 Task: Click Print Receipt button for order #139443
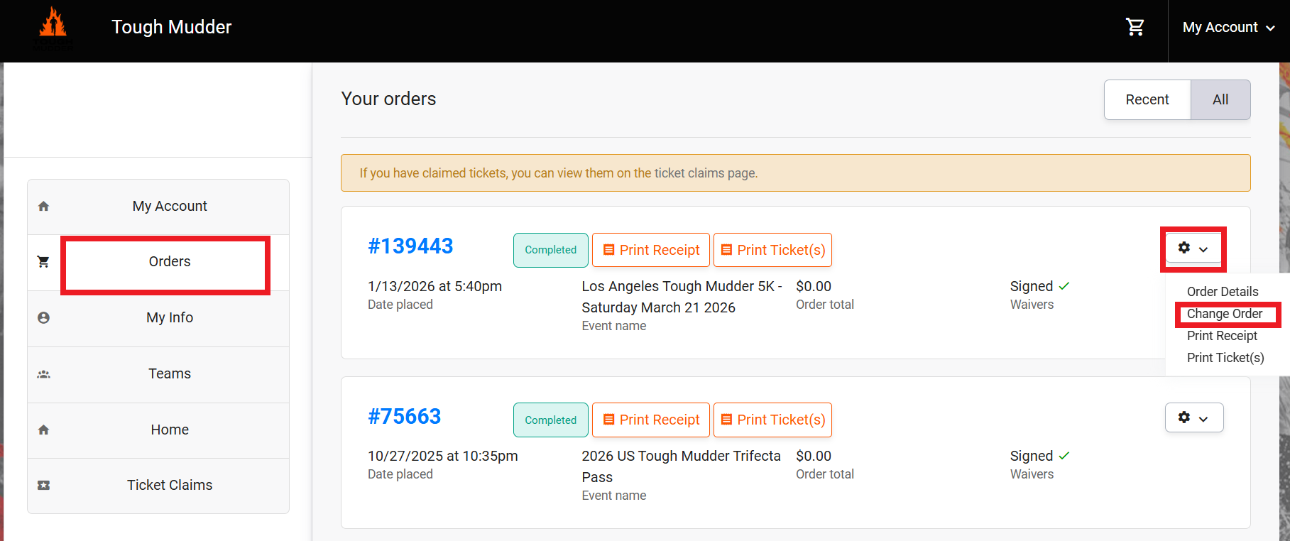pos(651,250)
